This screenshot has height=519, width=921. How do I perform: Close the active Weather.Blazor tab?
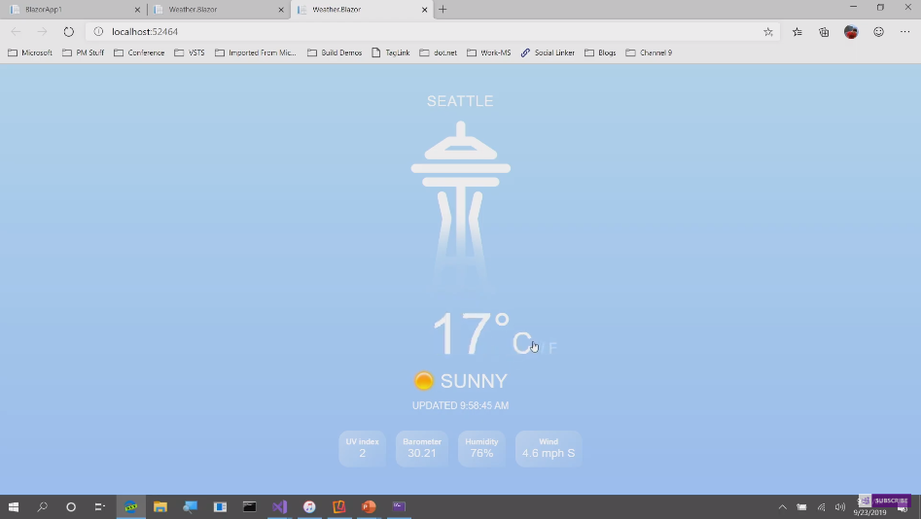coord(425,10)
